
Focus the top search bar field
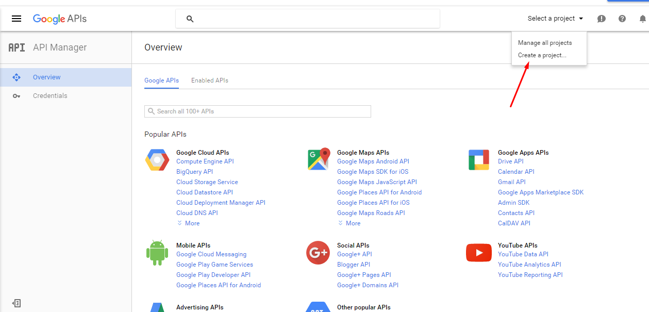coord(308,19)
